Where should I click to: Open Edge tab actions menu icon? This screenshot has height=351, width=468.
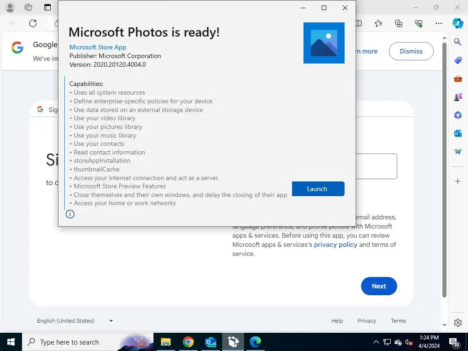(48, 7)
